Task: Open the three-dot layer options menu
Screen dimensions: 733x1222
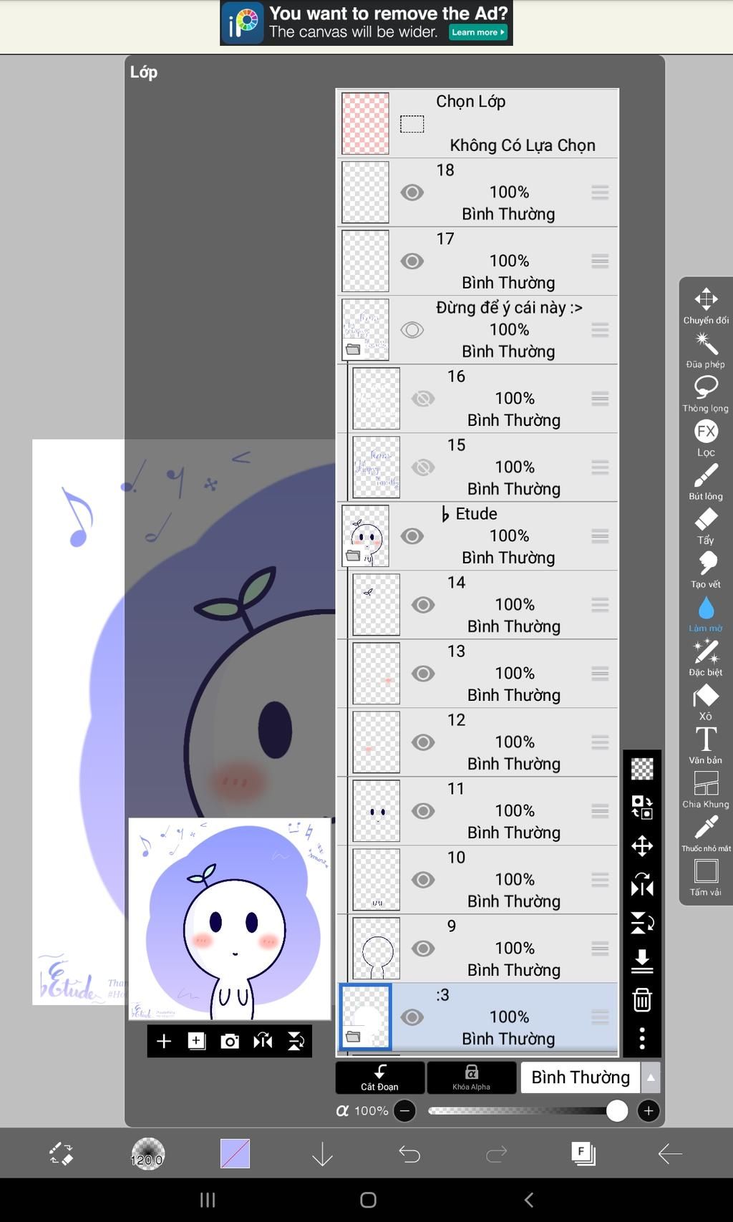Action: pos(642,1038)
